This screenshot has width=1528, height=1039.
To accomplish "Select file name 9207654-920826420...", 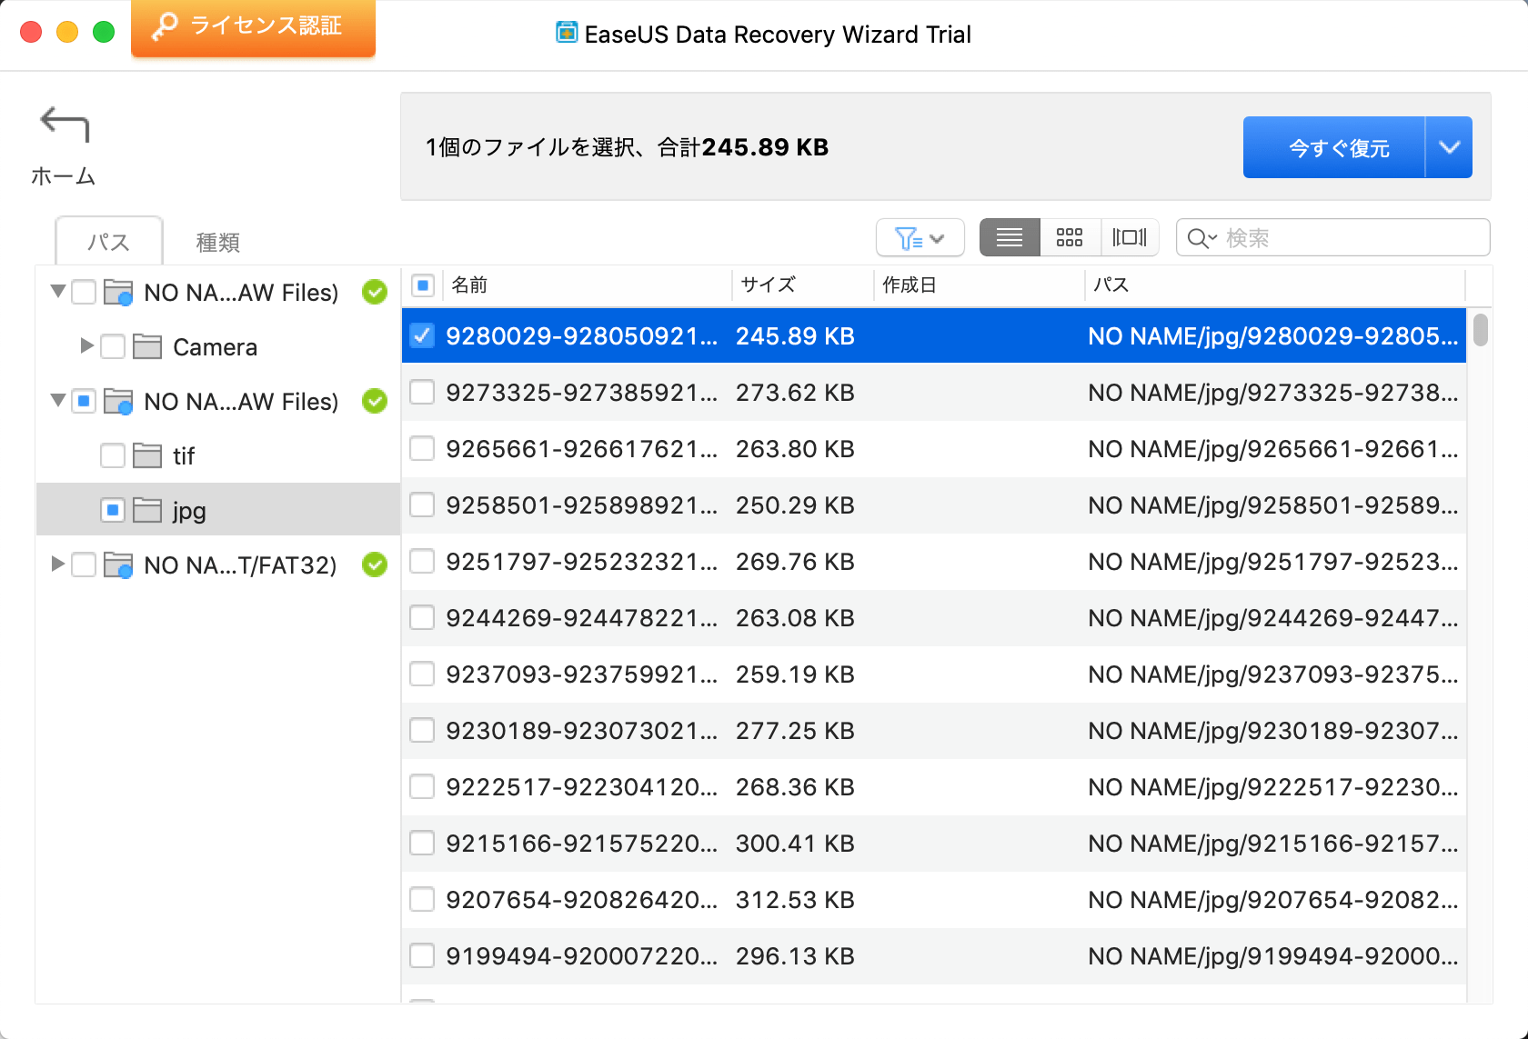I will [582, 900].
